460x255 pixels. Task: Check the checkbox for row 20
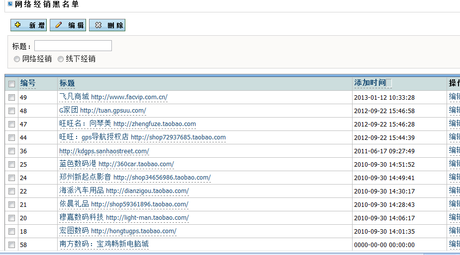pos(12,218)
